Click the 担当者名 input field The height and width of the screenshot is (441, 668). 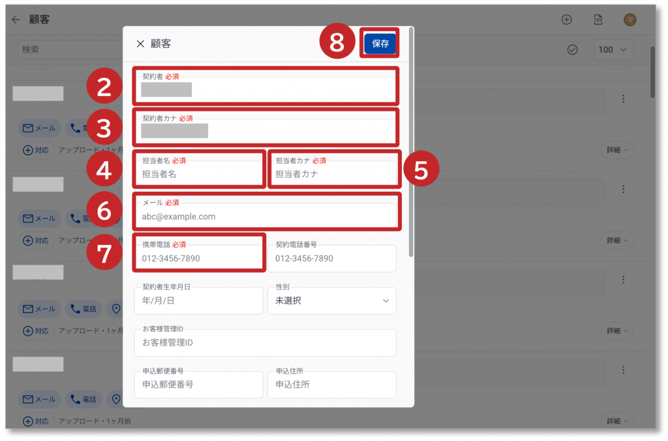199,174
